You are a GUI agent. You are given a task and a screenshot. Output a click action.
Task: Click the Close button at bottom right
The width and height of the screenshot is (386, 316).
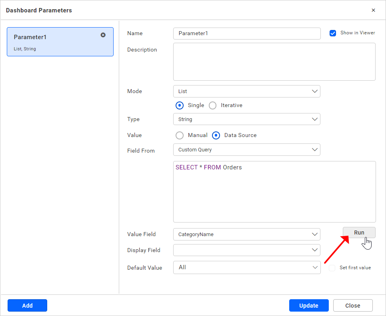(353, 305)
